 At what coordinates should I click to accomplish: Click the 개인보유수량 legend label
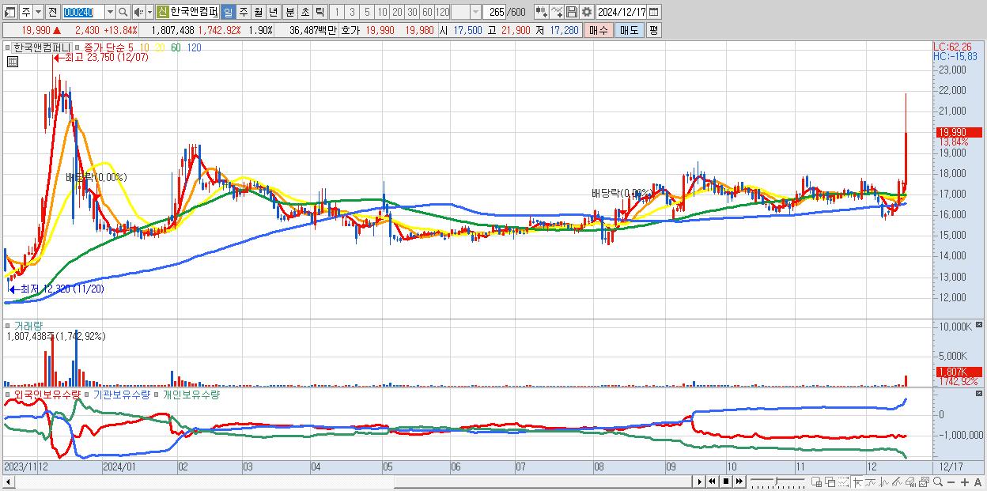click(191, 395)
